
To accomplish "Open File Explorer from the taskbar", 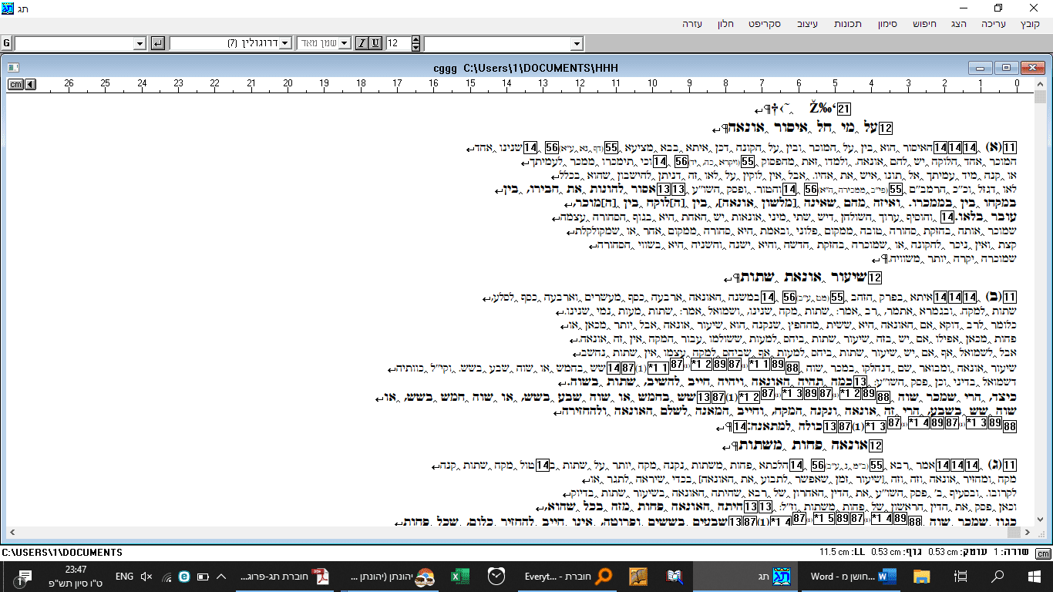I will (x=922, y=576).
